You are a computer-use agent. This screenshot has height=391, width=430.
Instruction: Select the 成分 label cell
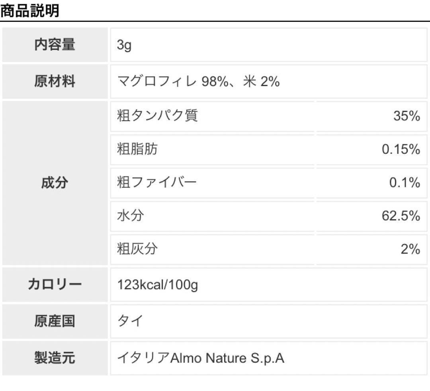[x=55, y=183]
